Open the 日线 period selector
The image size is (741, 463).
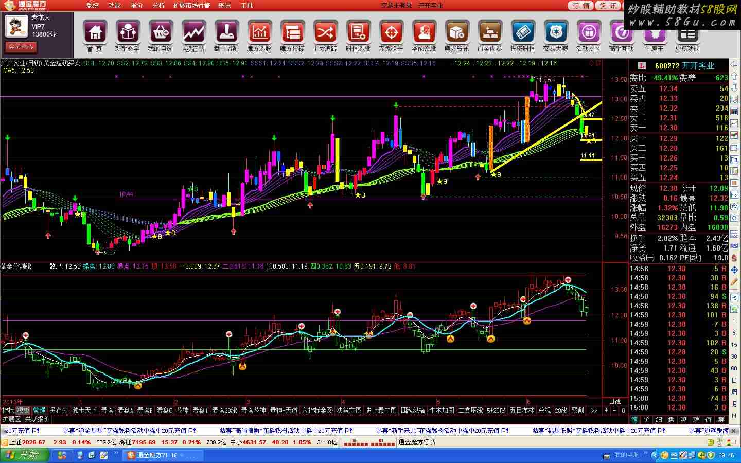pos(615,401)
